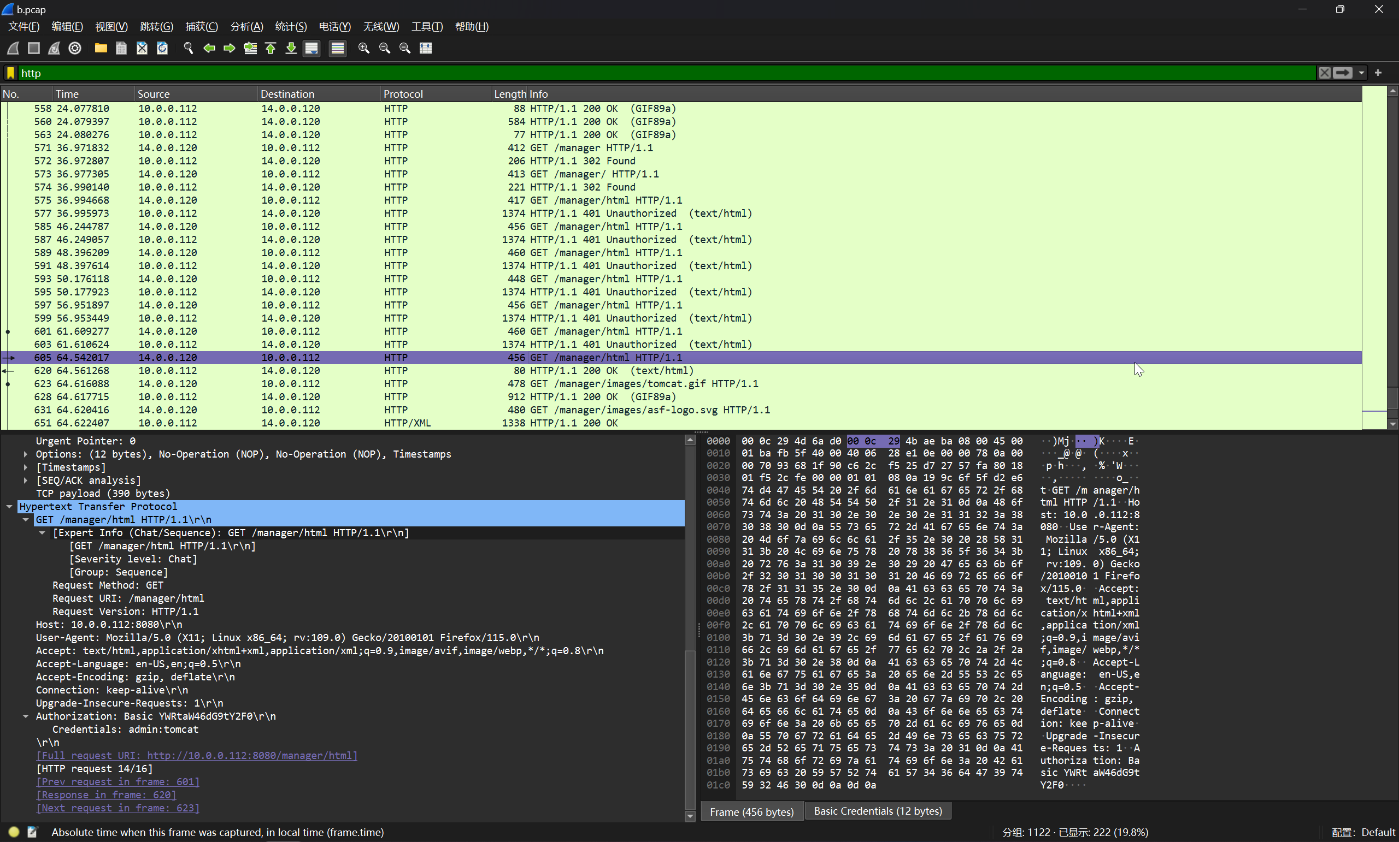Screen dimensions: 1399x842
Task: Sort packets by the Time column header
Action: (93, 93)
